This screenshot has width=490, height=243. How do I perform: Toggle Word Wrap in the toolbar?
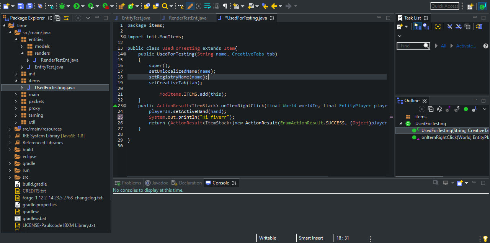207,6
